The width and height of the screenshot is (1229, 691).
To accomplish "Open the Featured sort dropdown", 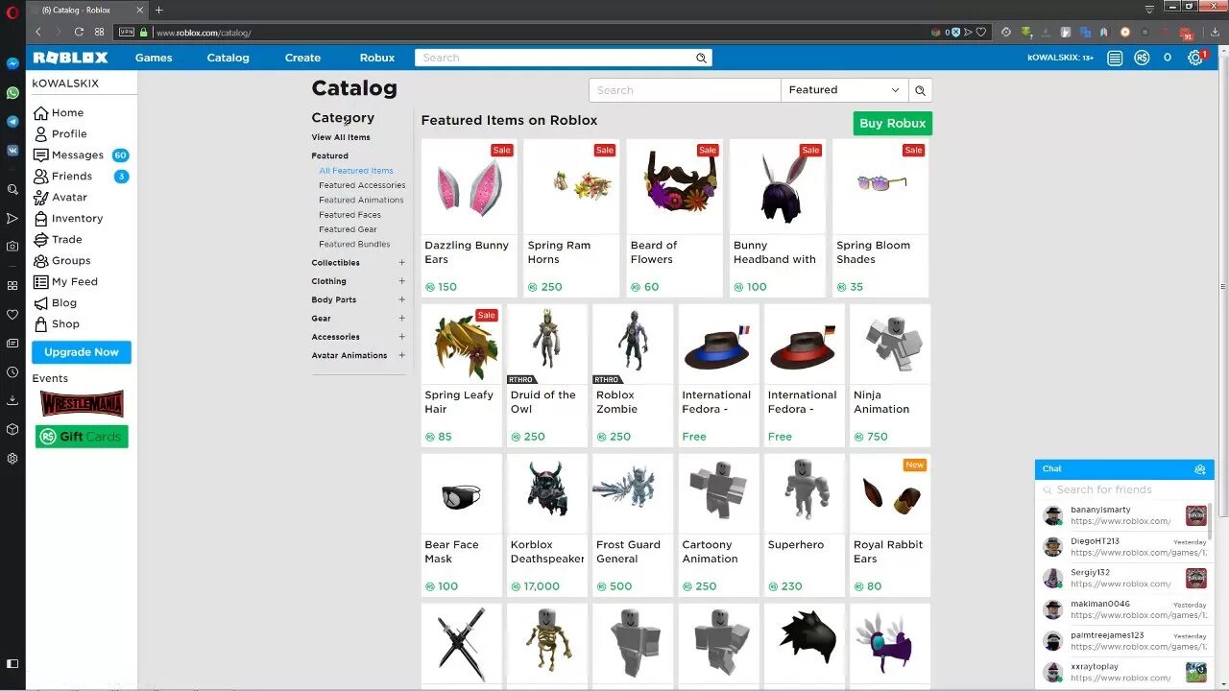I will click(x=844, y=90).
